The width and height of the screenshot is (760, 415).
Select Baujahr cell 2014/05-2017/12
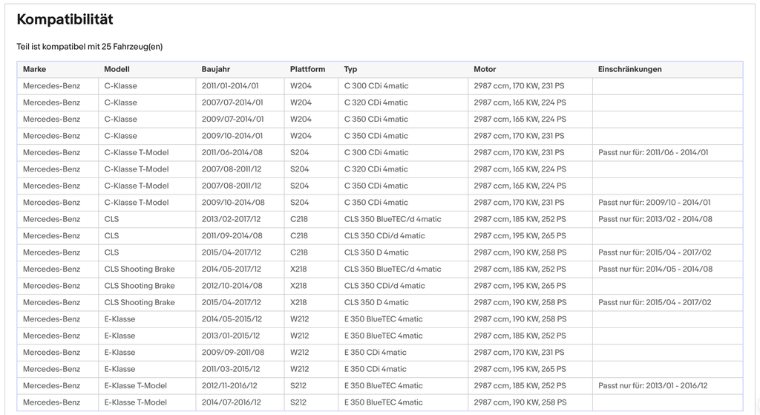(x=232, y=269)
